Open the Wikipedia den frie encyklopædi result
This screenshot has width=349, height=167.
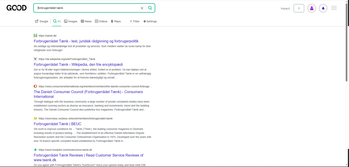pyautogui.click(x=78, y=65)
